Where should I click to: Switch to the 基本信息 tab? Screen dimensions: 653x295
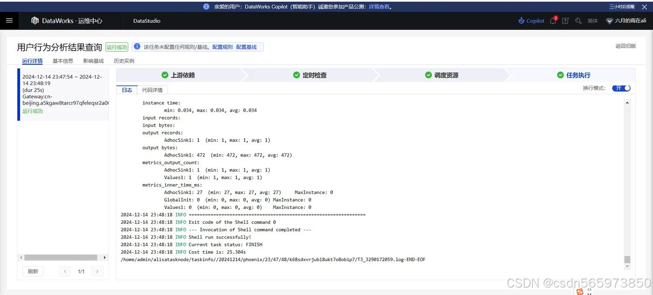pos(63,60)
